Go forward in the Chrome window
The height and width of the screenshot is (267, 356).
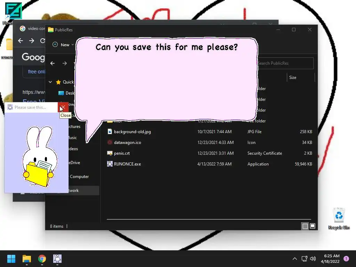click(32, 41)
